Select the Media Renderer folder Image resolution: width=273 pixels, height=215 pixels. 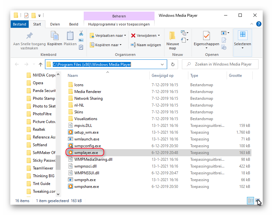pyautogui.click(x=88, y=92)
